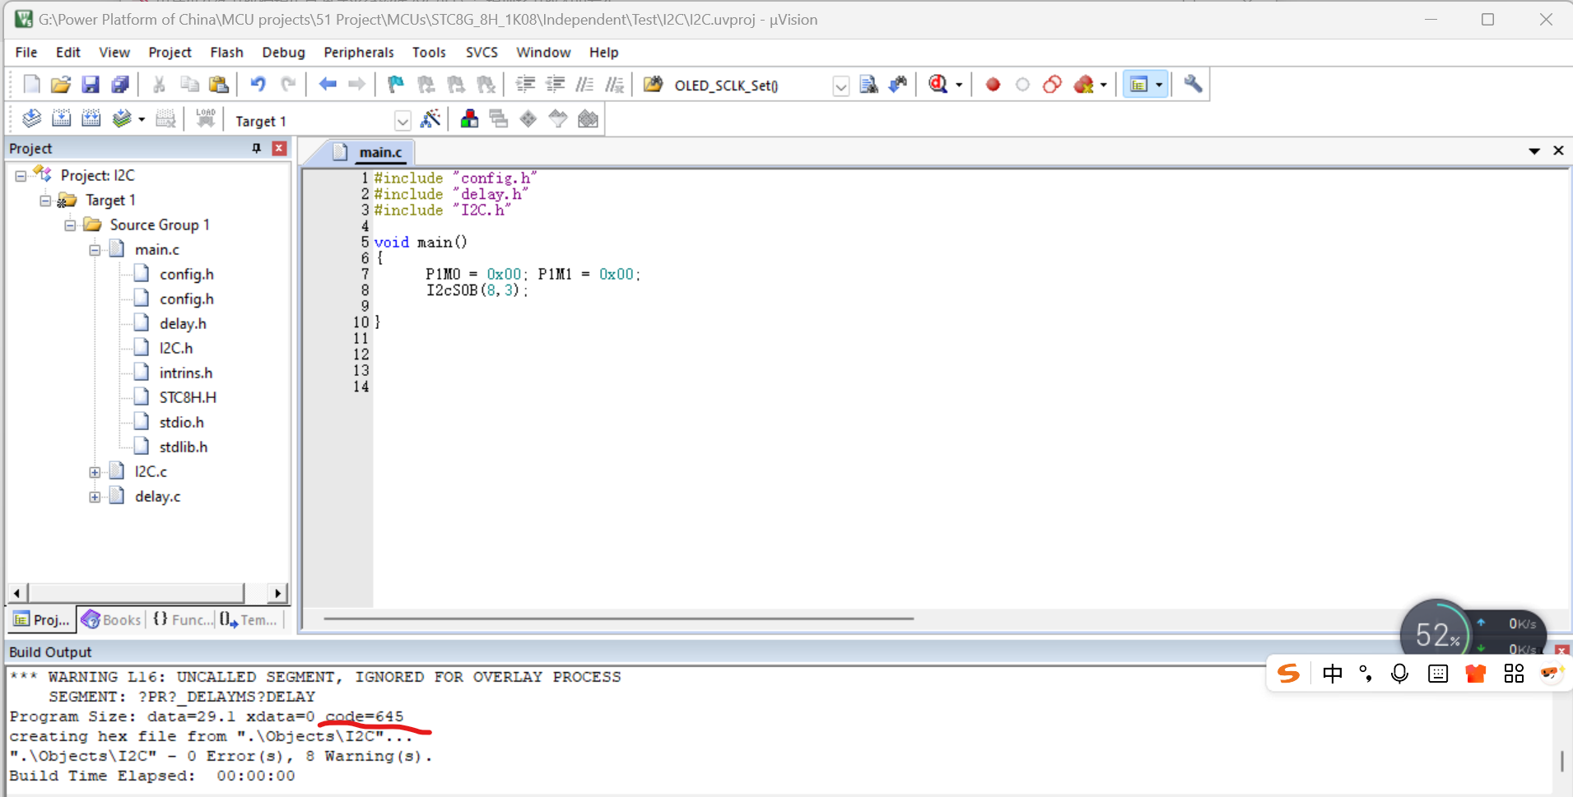Open a file with the folder icon

[x=60, y=84]
